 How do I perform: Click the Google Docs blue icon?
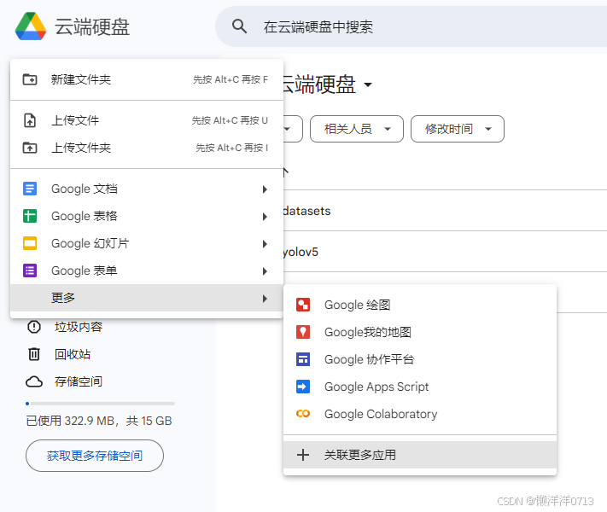(30, 189)
